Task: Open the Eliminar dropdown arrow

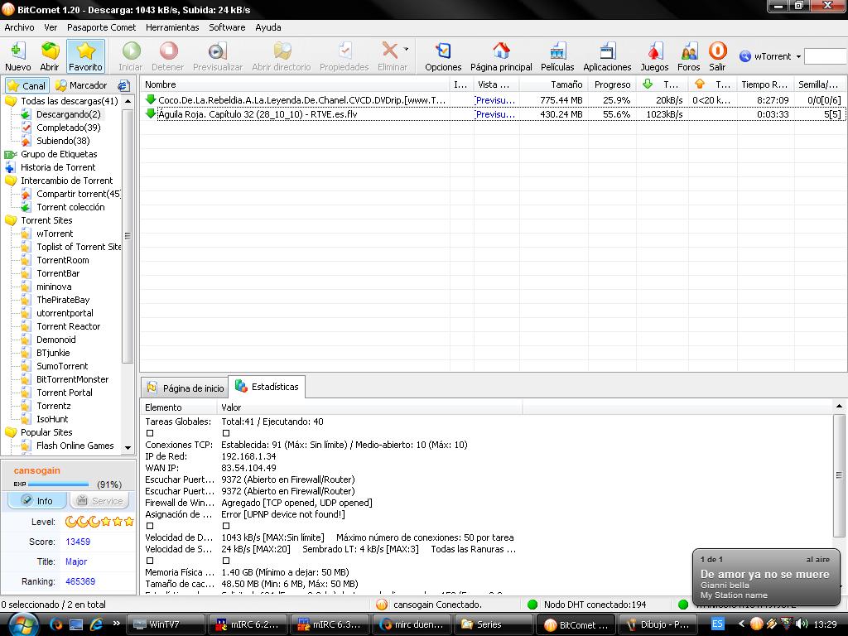Action: pyautogui.click(x=406, y=49)
